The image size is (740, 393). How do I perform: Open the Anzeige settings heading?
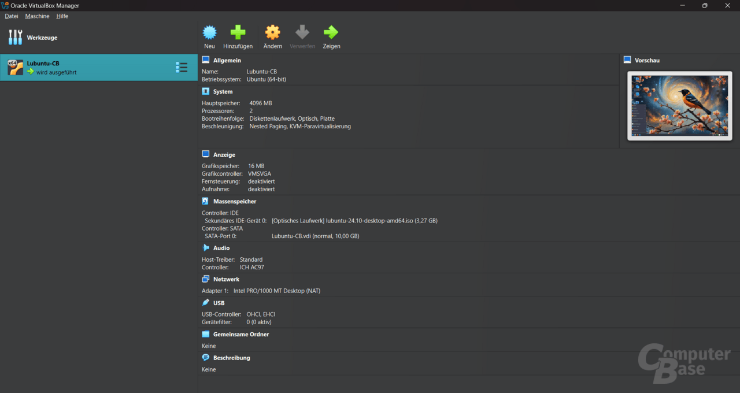[224, 154]
